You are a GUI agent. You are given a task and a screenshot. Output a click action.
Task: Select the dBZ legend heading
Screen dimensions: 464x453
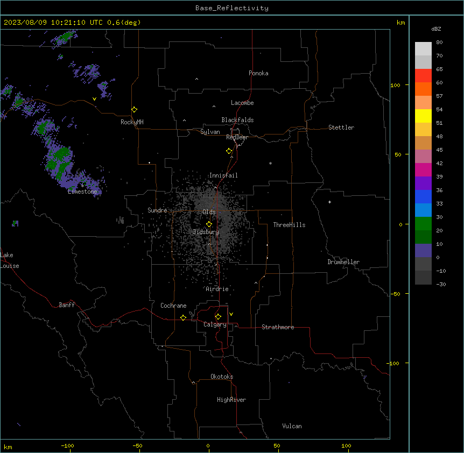click(x=436, y=29)
